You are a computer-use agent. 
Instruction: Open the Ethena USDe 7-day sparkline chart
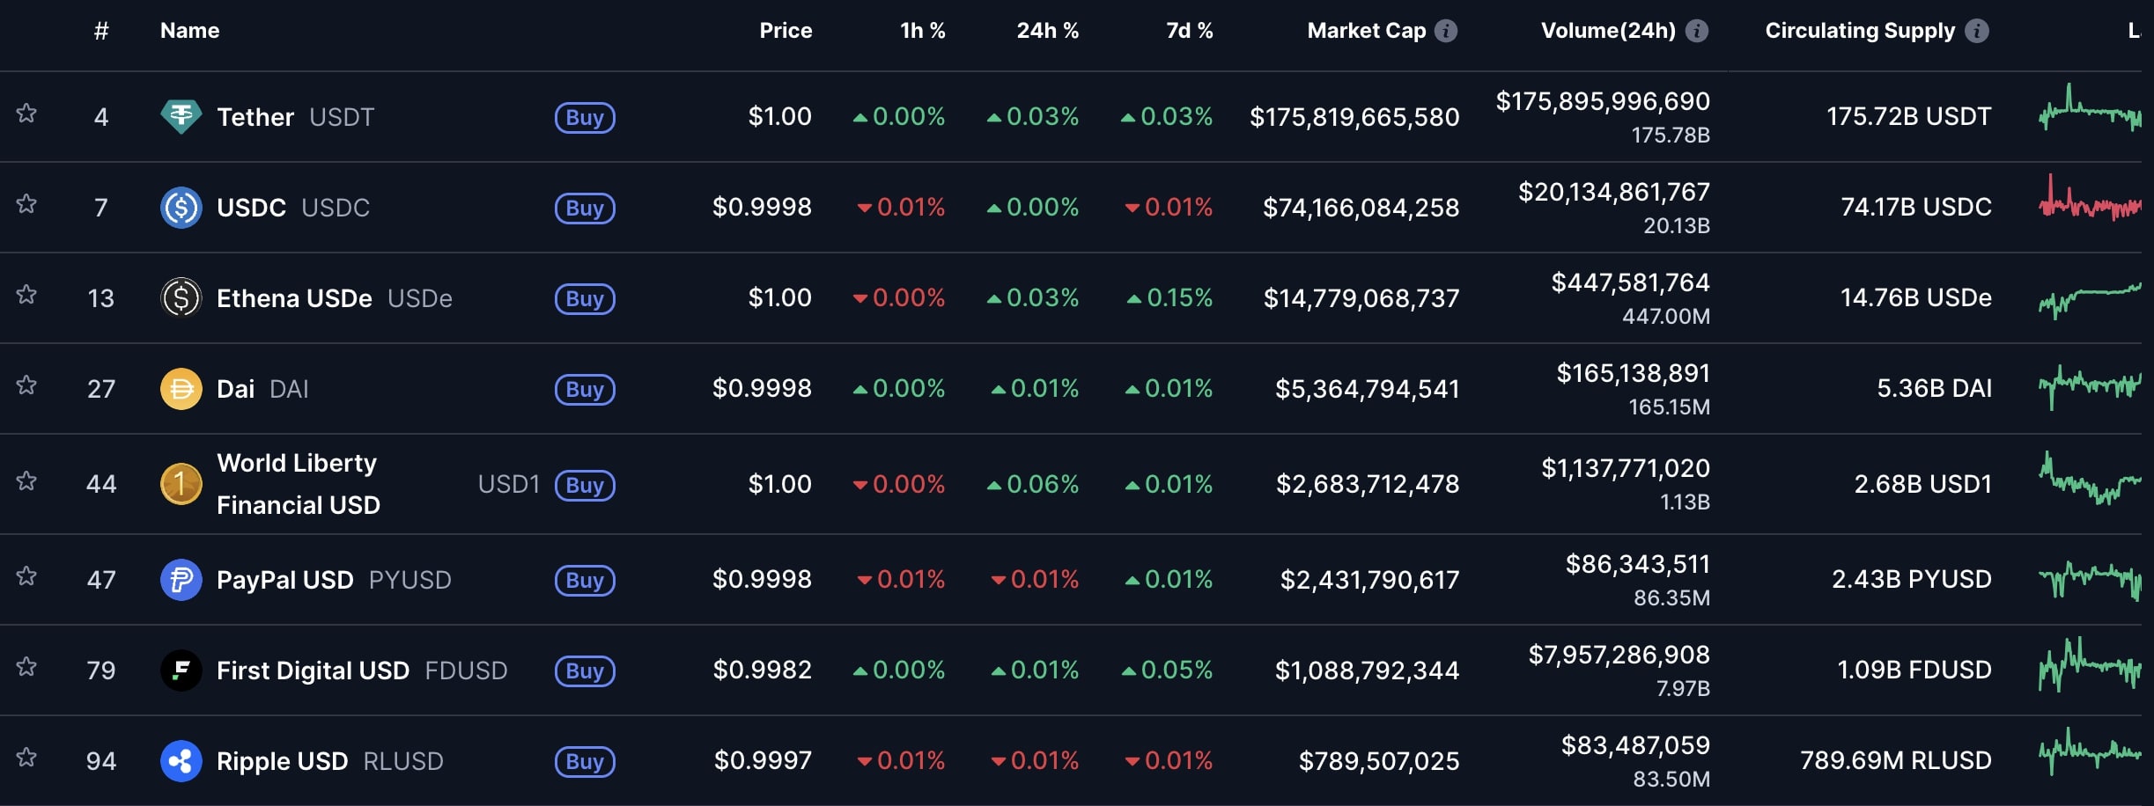(2090, 299)
